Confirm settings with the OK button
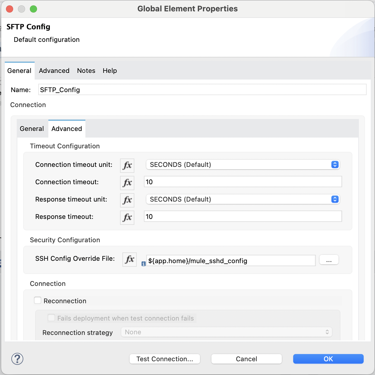Screen dimensions: 375x375 click(328, 359)
